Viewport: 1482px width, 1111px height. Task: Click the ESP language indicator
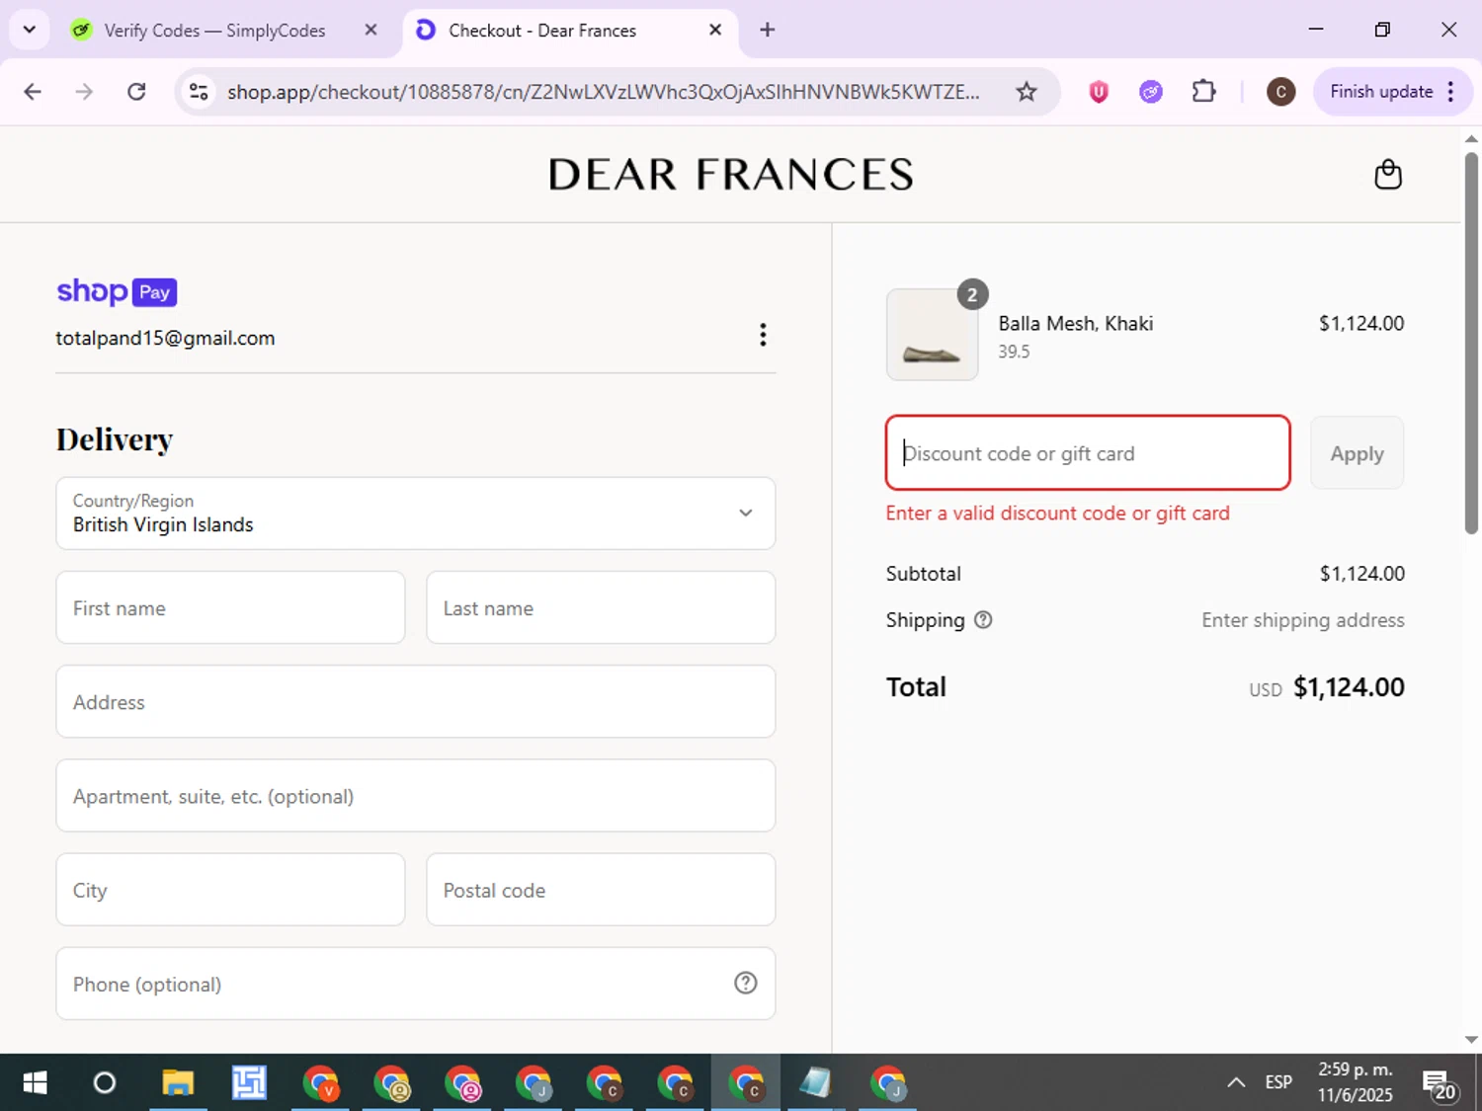[1278, 1082]
